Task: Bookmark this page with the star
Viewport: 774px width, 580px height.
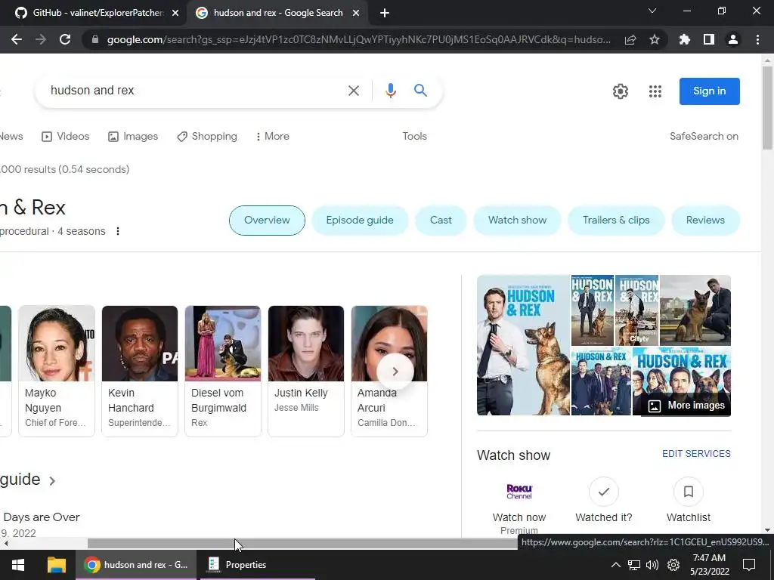Action: 655,39
